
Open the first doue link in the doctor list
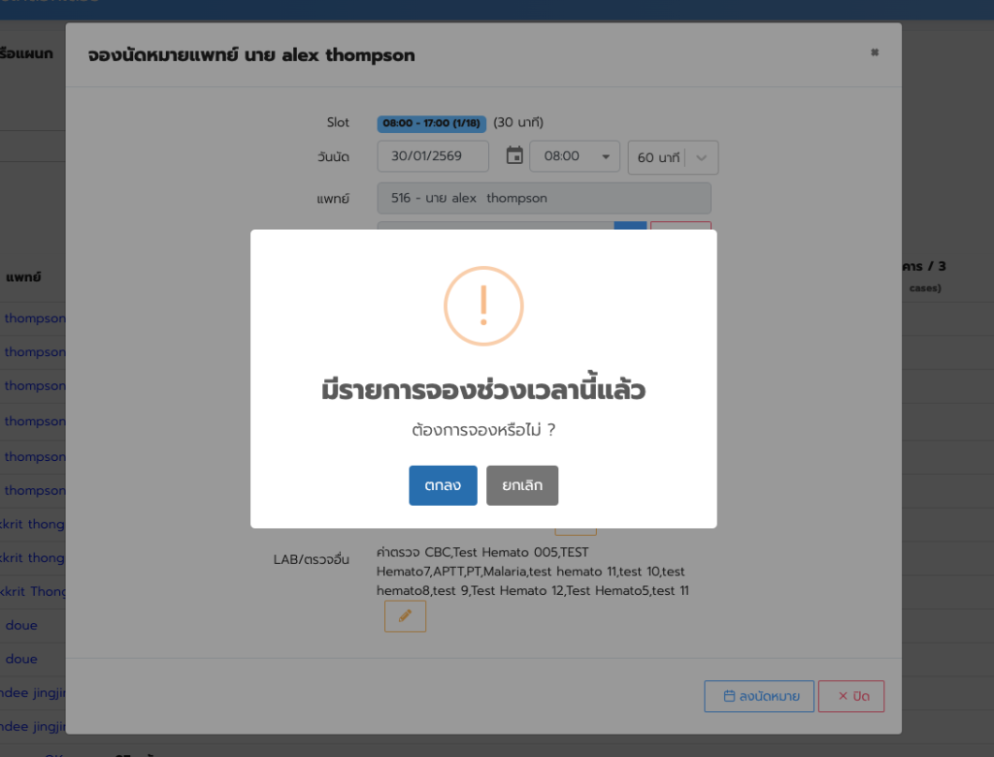point(21,625)
